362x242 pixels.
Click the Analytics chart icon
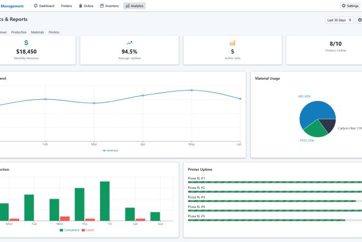pyautogui.click(x=128, y=5)
